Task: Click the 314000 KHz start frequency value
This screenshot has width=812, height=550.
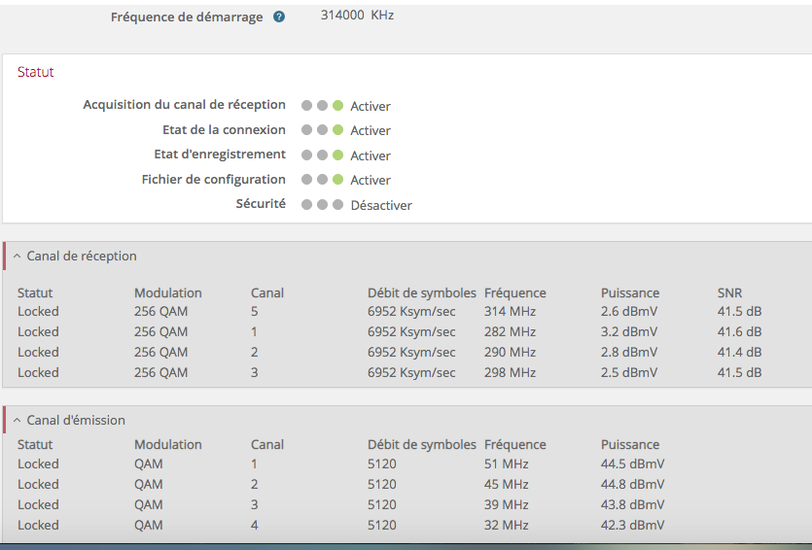Action: pos(357,16)
